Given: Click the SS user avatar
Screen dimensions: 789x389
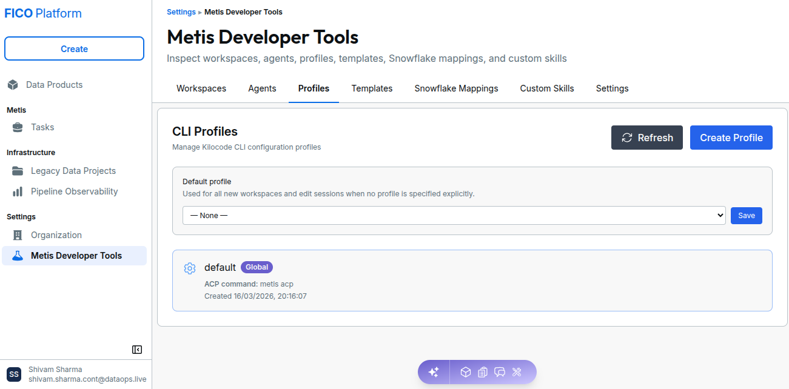Looking at the screenshot, I should (x=14, y=374).
